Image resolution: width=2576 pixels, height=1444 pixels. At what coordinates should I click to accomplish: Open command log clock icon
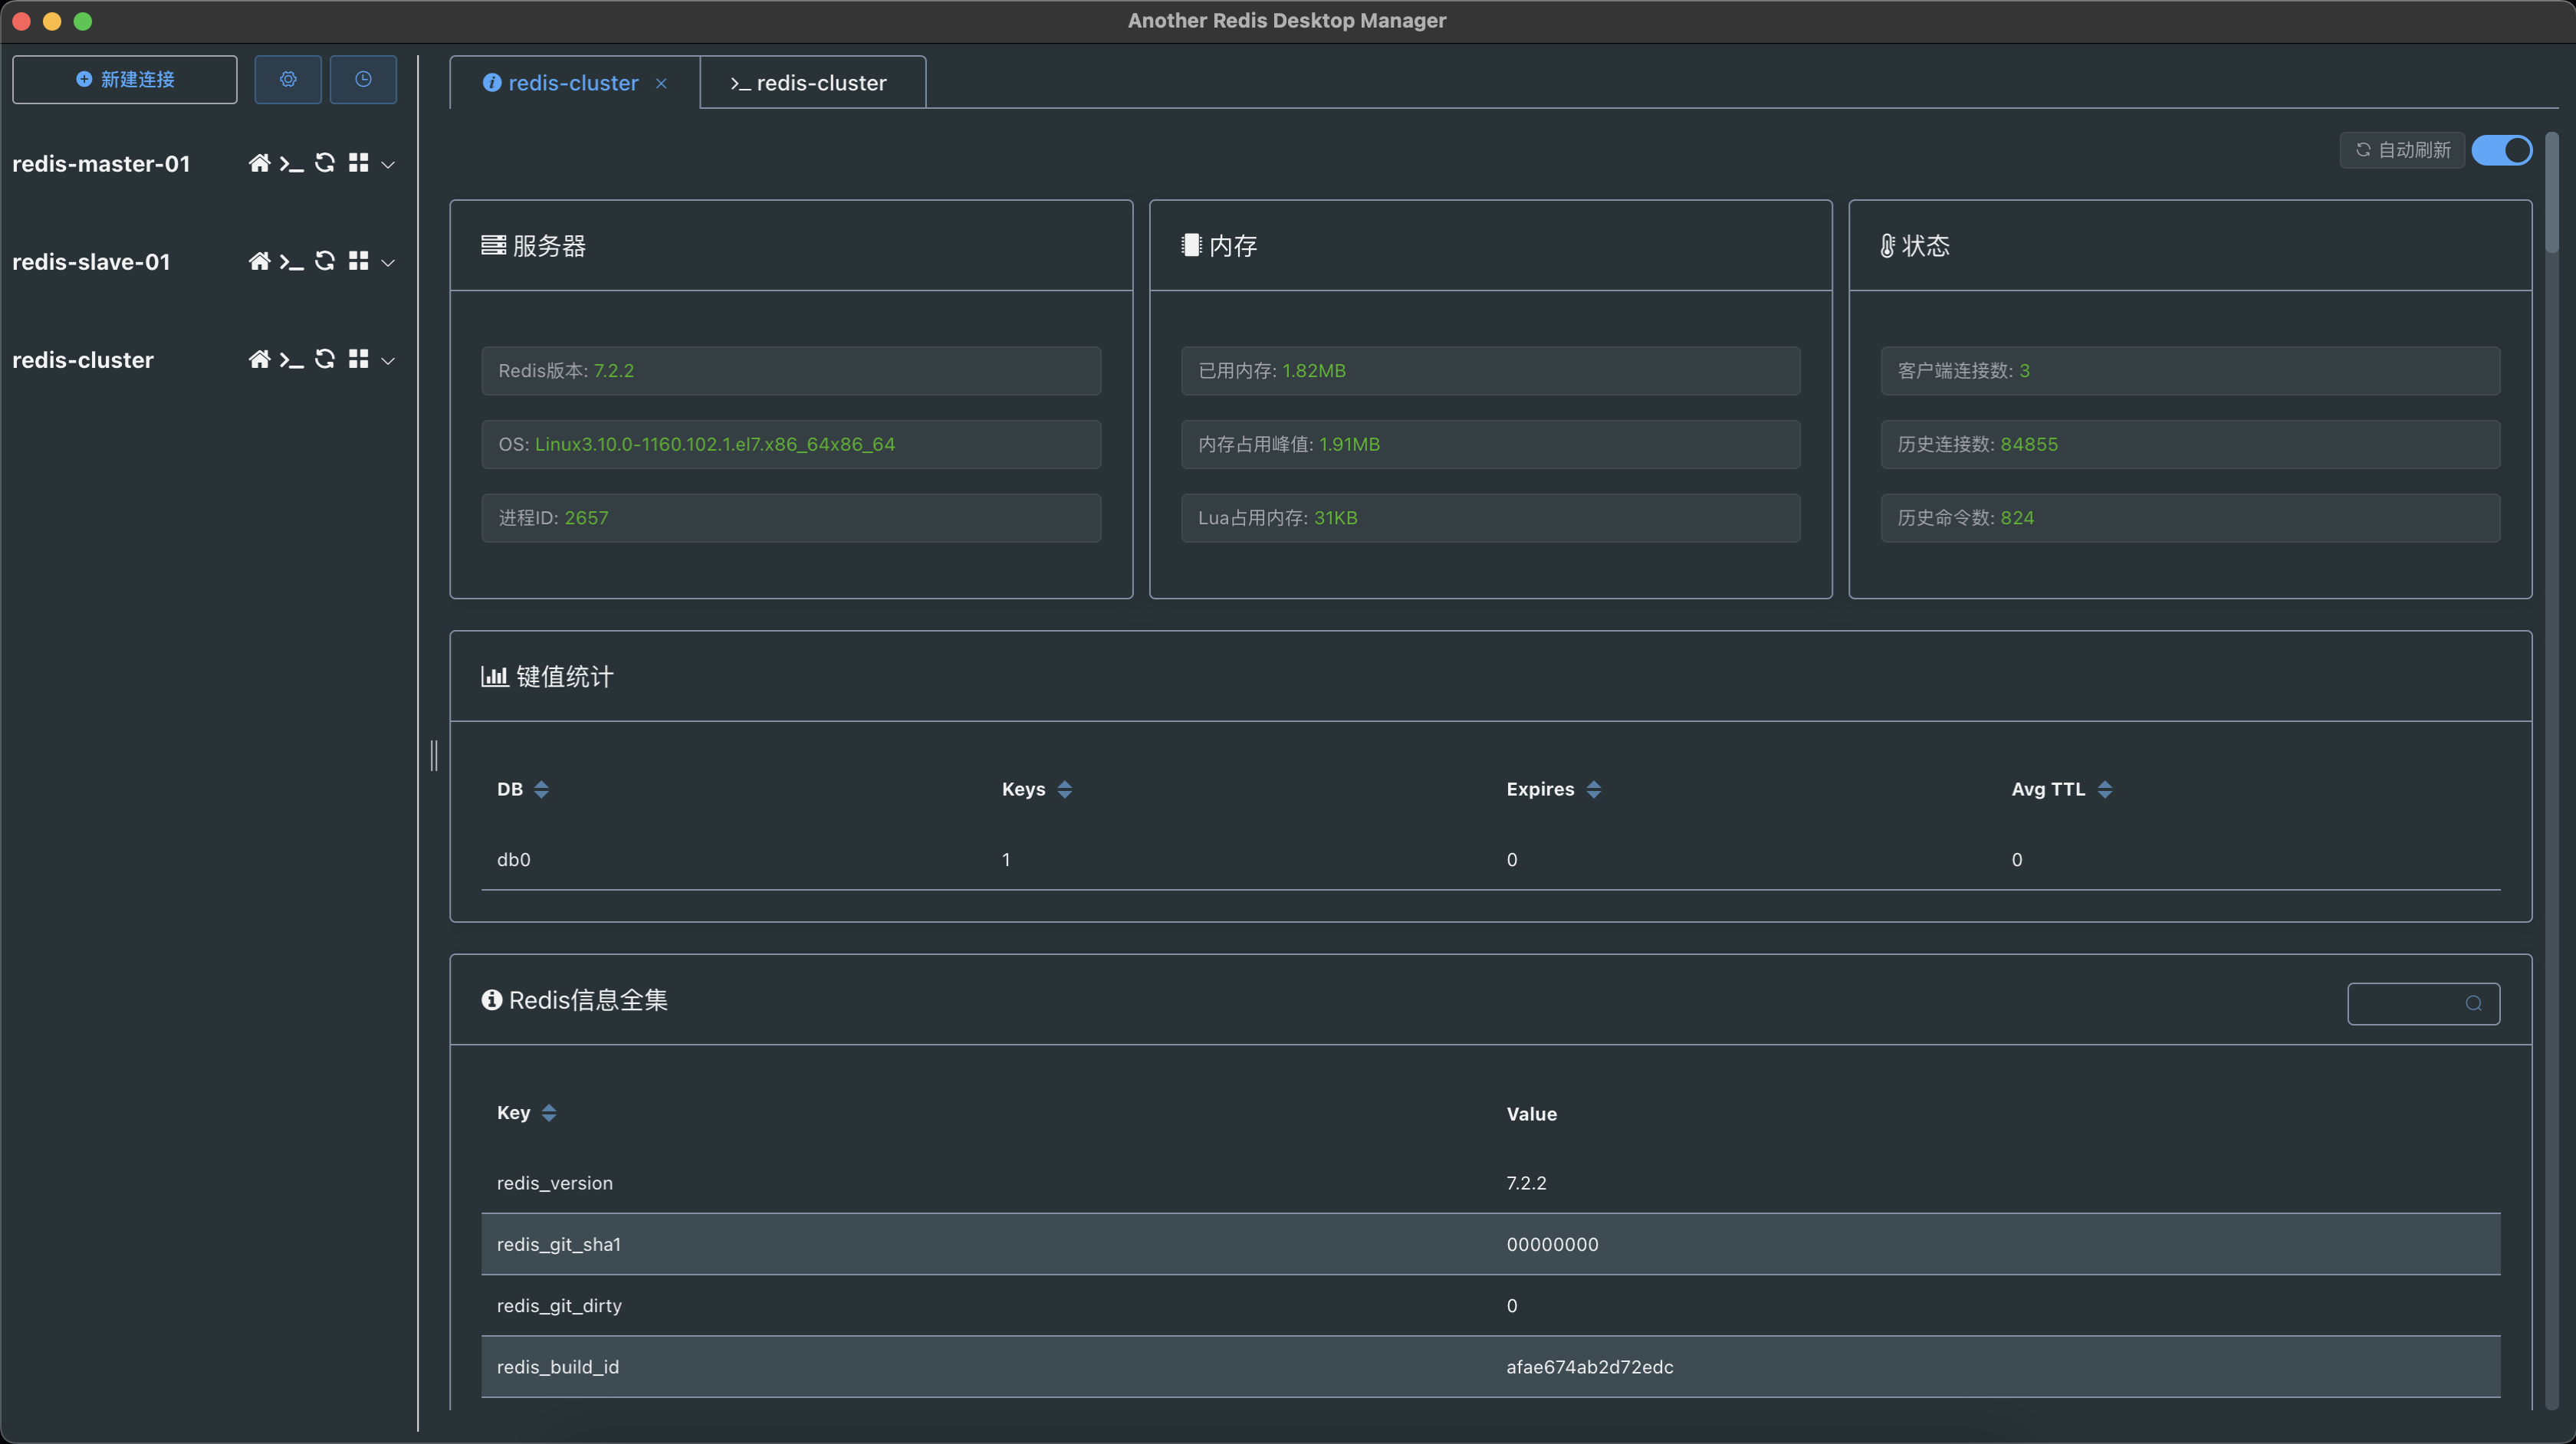(363, 79)
